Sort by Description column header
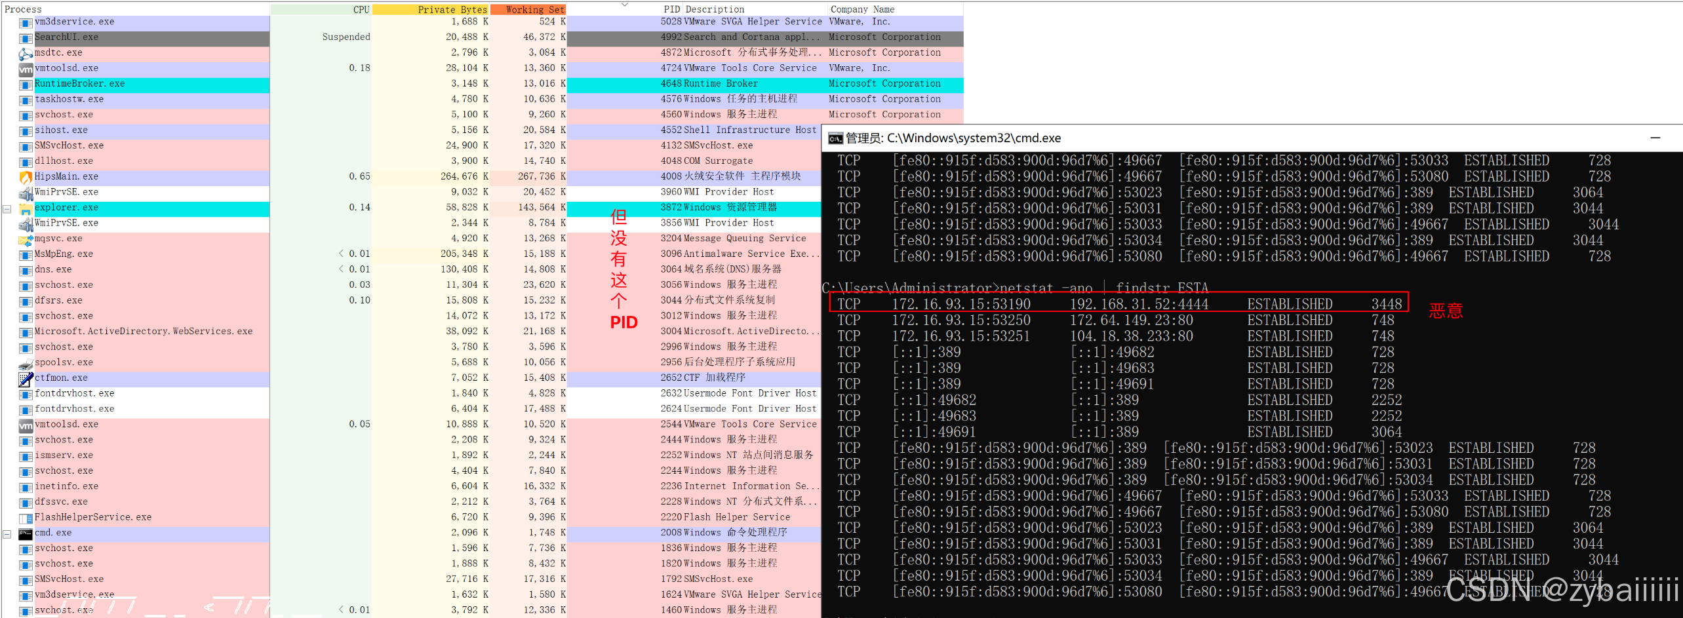The height and width of the screenshot is (618, 1683). point(715,9)
